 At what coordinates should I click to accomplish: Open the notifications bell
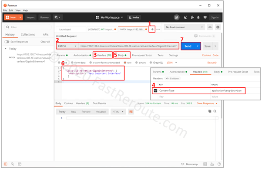pos(198,17)
